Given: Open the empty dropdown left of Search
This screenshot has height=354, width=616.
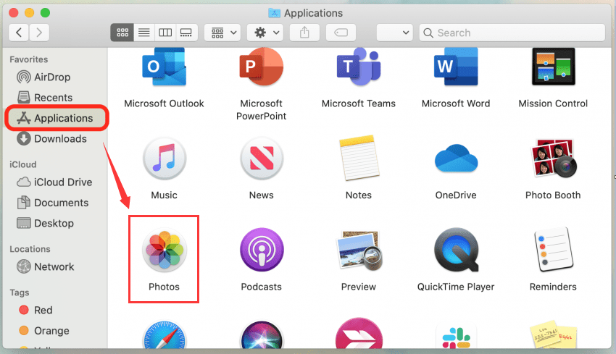Looking at the screenshot, I should [394, 33].
